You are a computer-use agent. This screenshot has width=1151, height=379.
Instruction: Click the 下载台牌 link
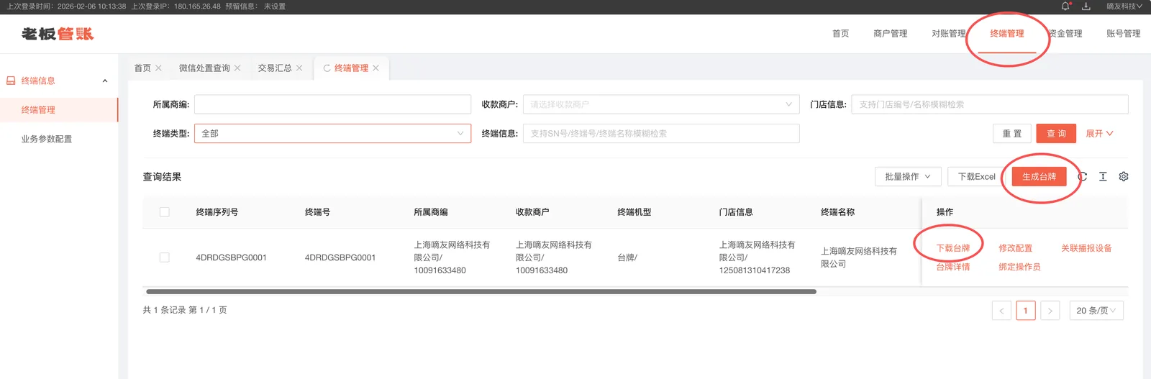coord(953,248)
